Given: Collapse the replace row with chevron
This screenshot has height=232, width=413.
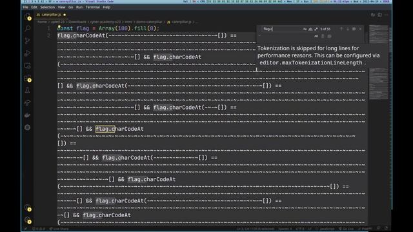Looking at the screenshot, I should [x=259, y=35].
